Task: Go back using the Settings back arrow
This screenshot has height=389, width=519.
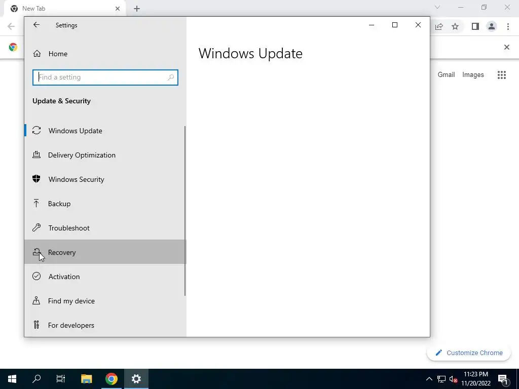Action: [36, 25]
